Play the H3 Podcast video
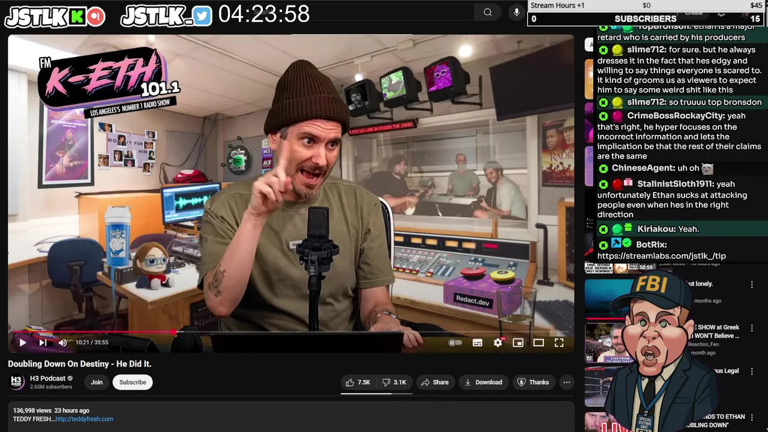Image resolution: width=768 pixels, height=432 pixels. (22, 343)
